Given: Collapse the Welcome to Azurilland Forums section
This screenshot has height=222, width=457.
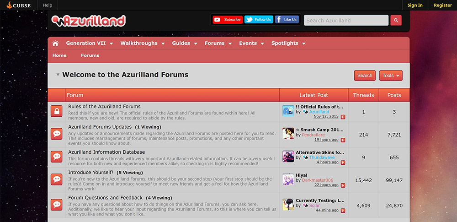Looking at the screenshot, I should coord(58,75).
